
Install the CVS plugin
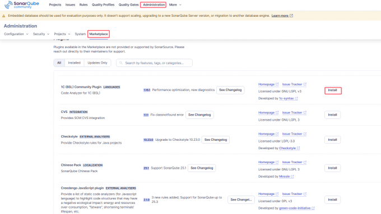point(332,115)
